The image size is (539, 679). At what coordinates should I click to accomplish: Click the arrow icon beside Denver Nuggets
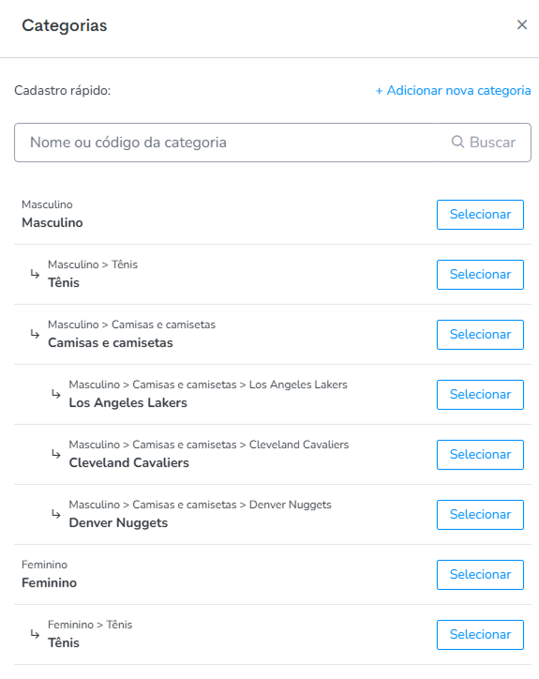pyautogui.click(x=56, y=514)
